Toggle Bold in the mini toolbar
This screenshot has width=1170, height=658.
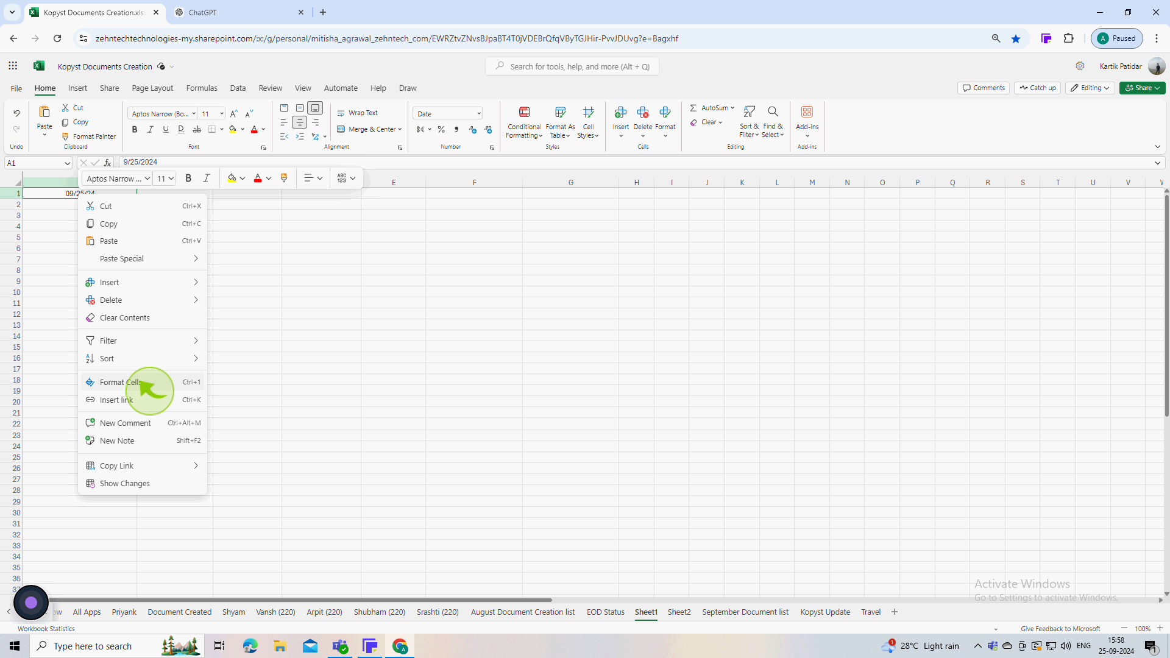(x=188, y=178)
